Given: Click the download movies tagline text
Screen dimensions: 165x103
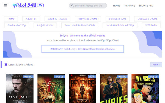Looking at the screenshot, I should coord(82,40).
